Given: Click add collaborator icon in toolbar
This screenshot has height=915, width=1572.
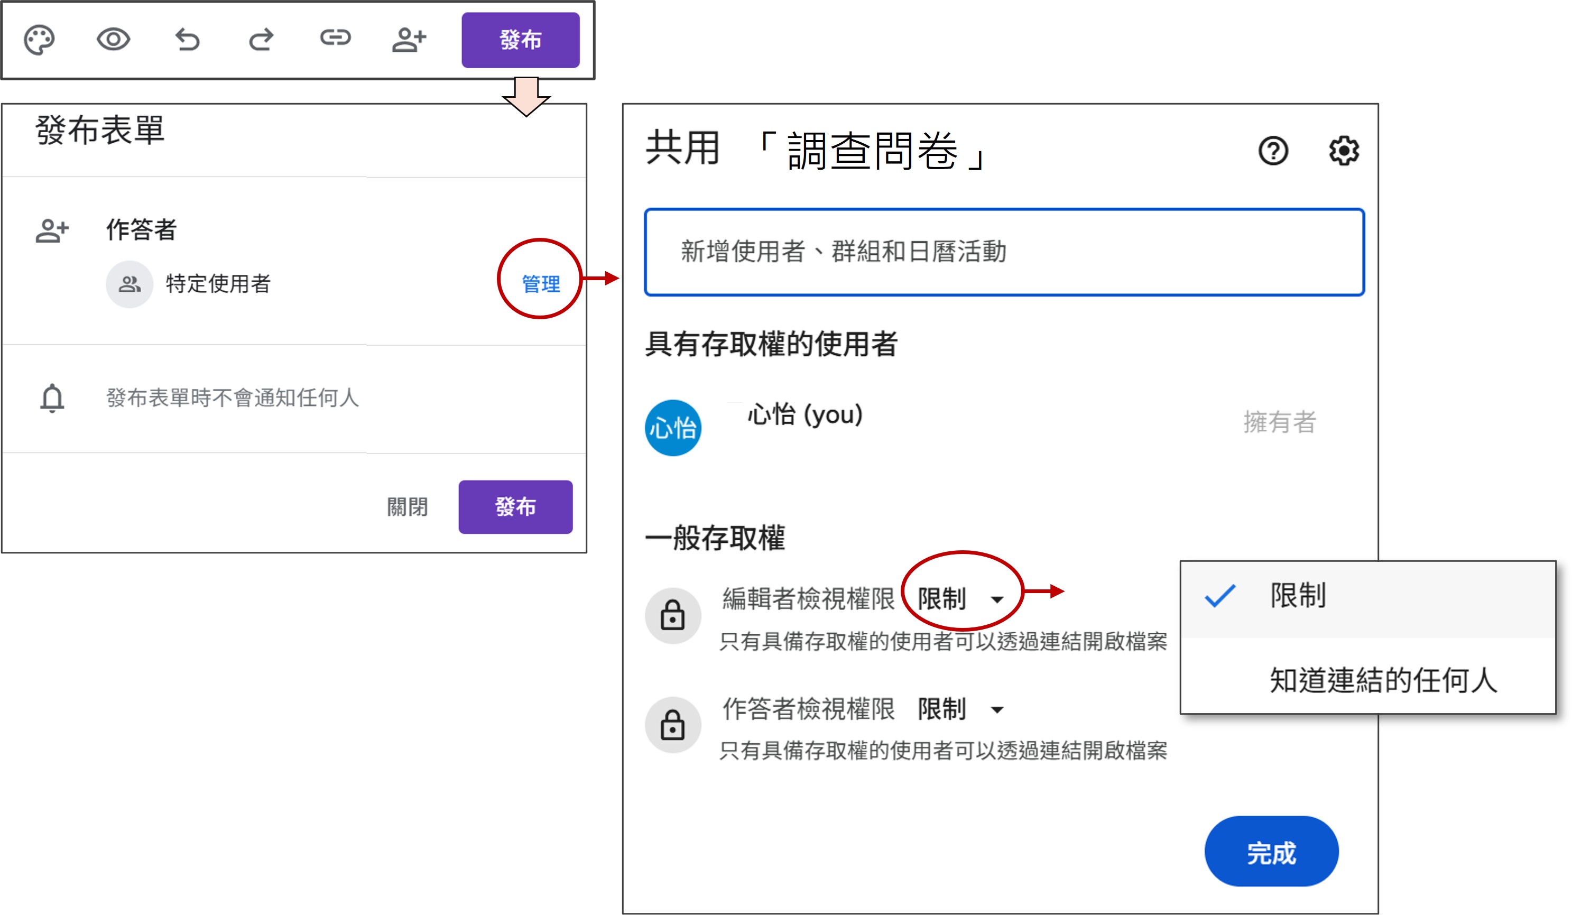Looking at the screenshot, I should click(x=409, y=40).
